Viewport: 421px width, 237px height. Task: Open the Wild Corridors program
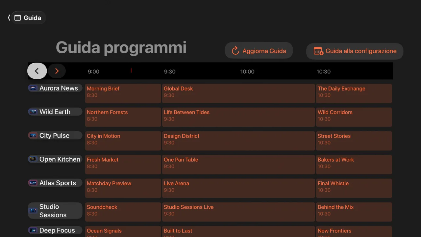[354, 117]
